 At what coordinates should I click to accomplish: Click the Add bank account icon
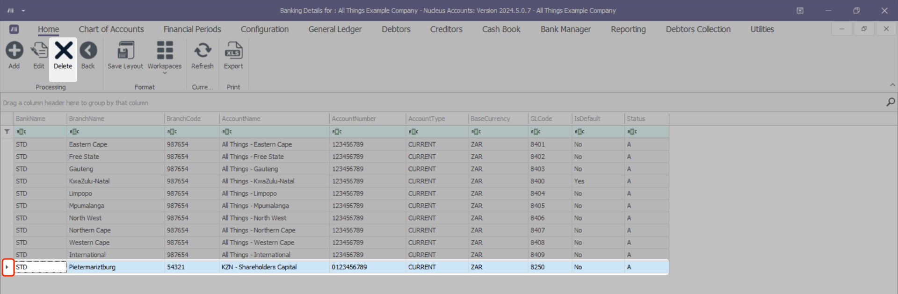point(14,50)
